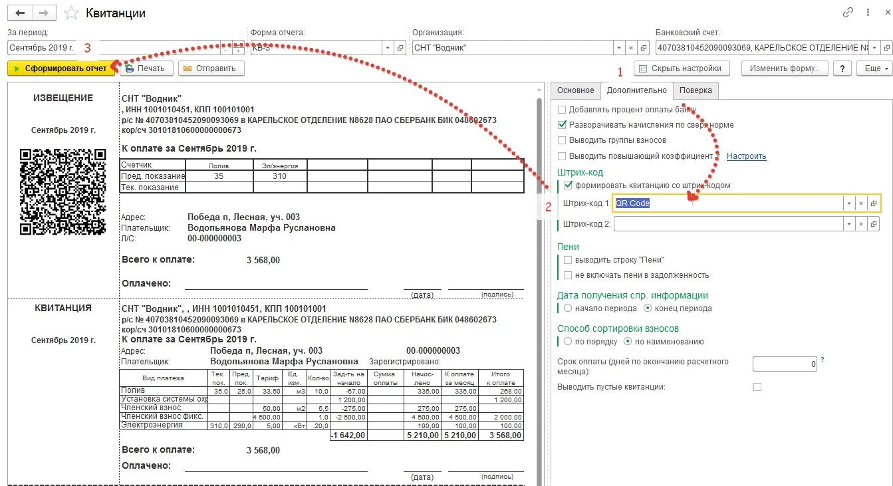Select the Электроэнергия row label
This screenshot has height=486, width=893.
point(164,425)
